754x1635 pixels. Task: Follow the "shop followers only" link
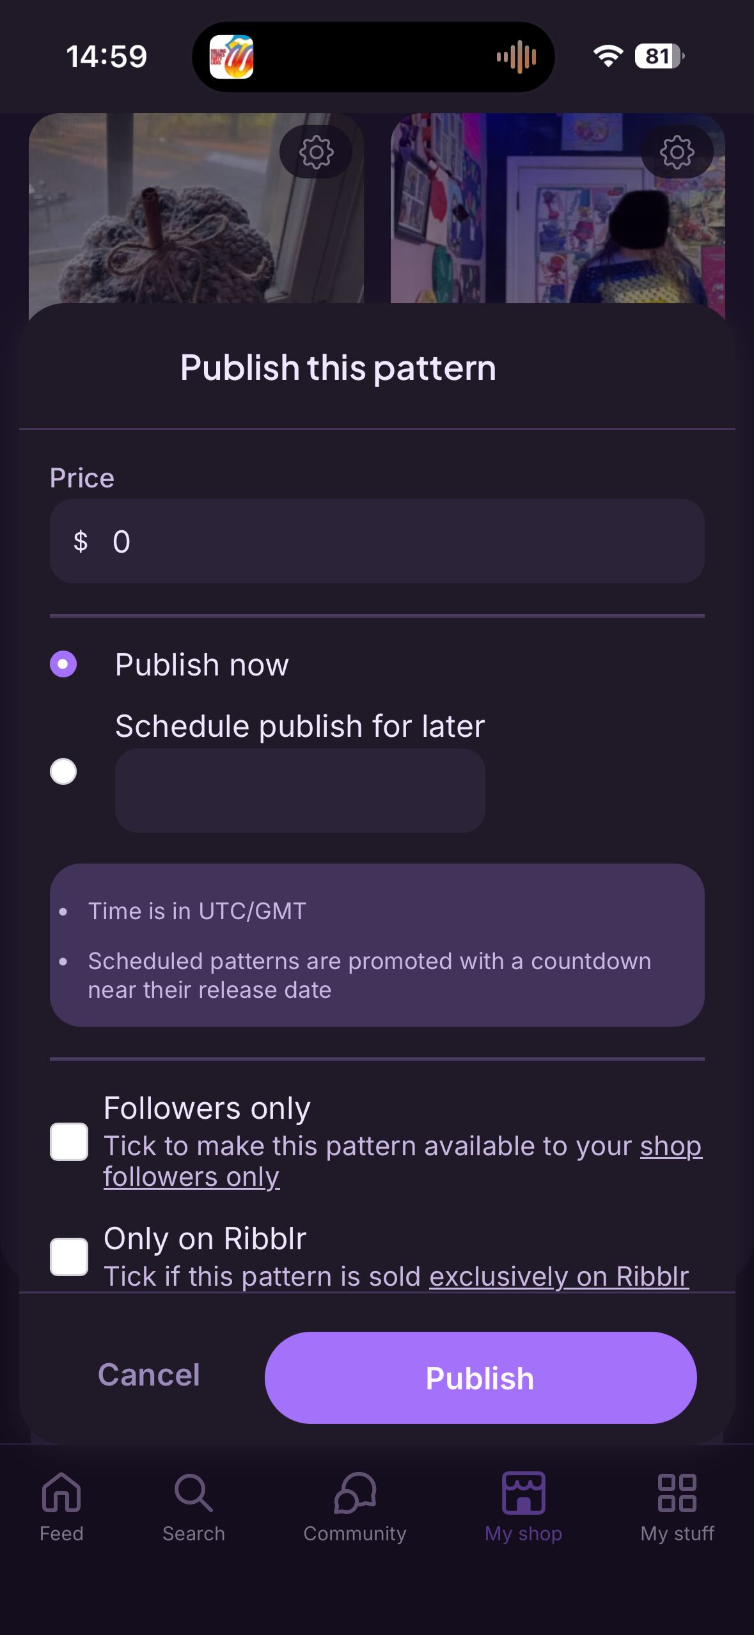tap(191, 1177)
